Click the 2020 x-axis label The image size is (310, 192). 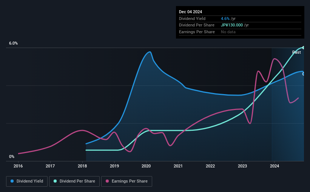pos(146,166)
